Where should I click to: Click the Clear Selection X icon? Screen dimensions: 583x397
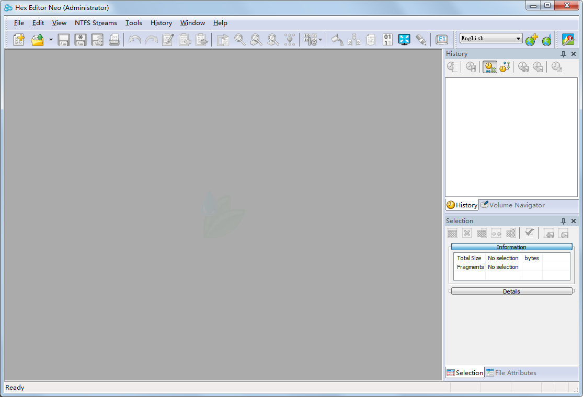pyautogui.click(x=467, y=233)
